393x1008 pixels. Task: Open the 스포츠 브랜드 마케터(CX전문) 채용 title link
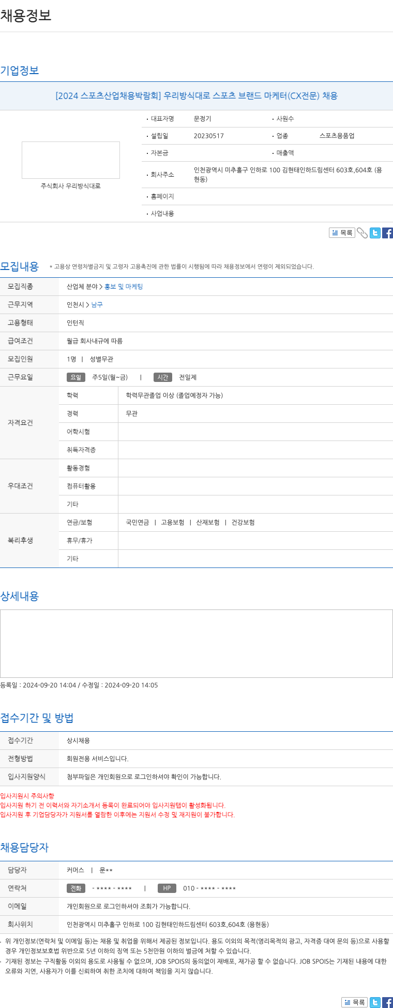point(196,95)
